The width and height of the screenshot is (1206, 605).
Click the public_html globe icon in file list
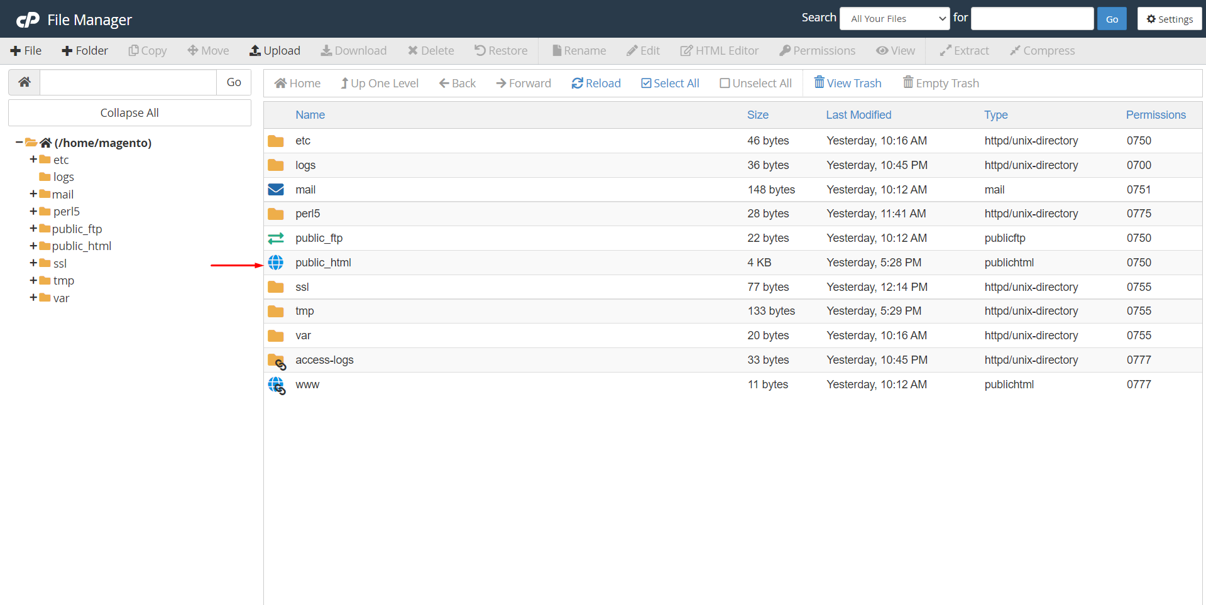(276, 263)
